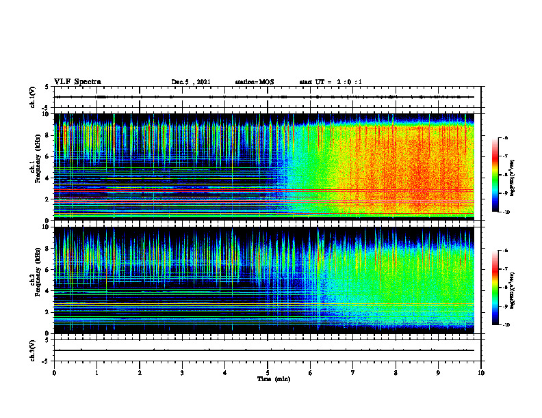542x418 pixels.
Task: Click time axis tick label "0"
Action: tap(54, 373)
